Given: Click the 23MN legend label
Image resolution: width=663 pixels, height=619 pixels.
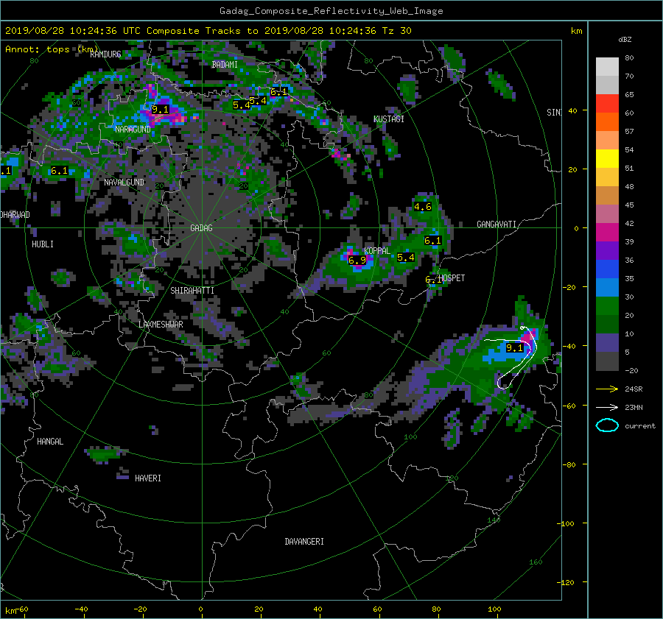Looking at the screenshot, I should (x=634, y=407).
